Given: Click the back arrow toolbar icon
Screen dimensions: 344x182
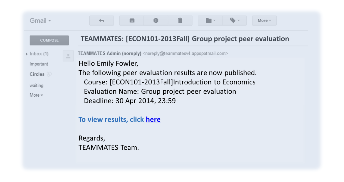Looking at the screenshot, I should pos(102,21).
